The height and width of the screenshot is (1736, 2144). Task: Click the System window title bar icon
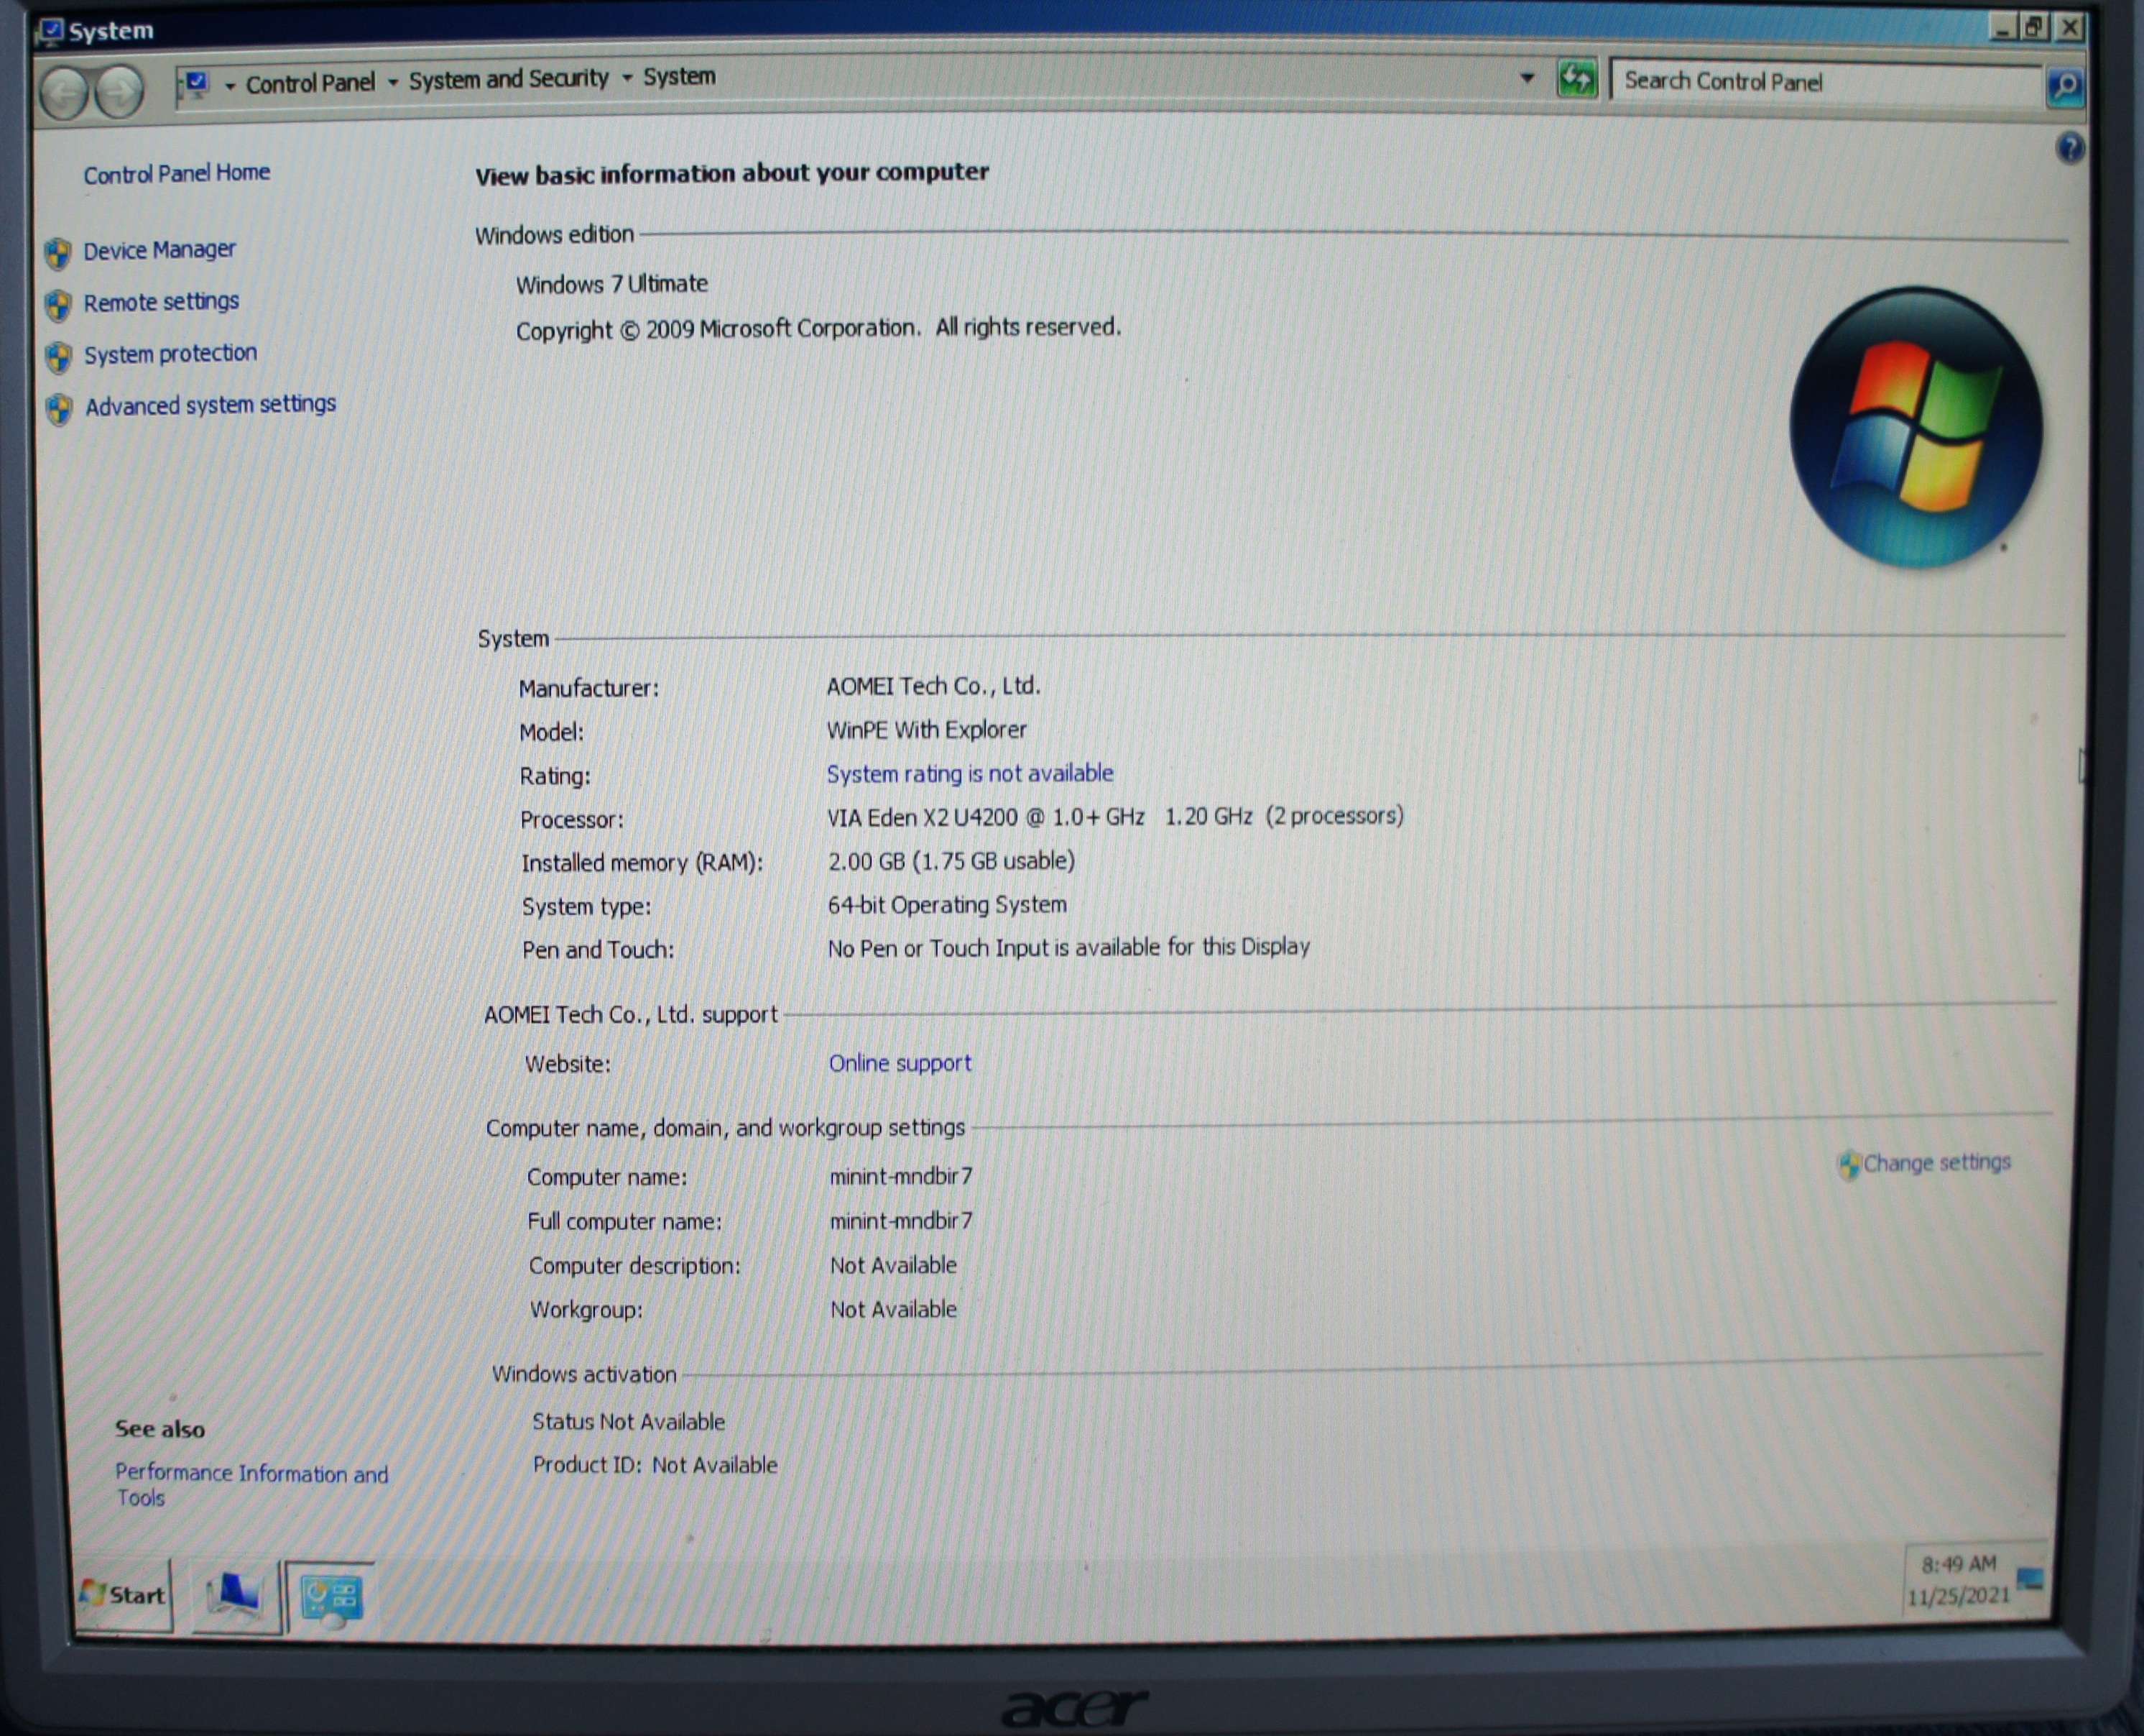click(49, 31)
